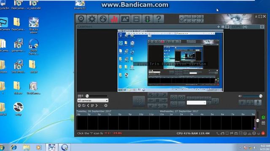This screenshot has width=270, height=151.
Task: Go to next camera with right chevron
Action: (97, 106)
